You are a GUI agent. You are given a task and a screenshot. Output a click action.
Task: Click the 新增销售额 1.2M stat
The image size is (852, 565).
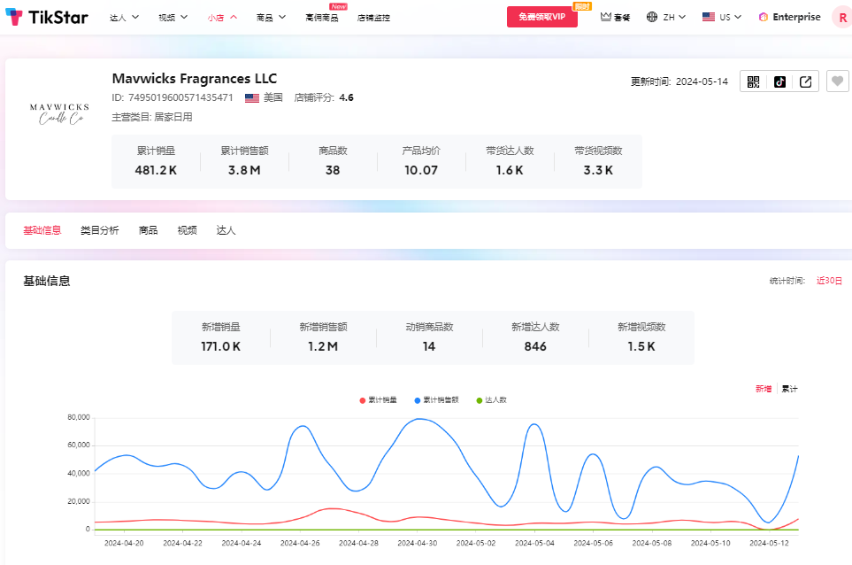click(x=323, y=337)
